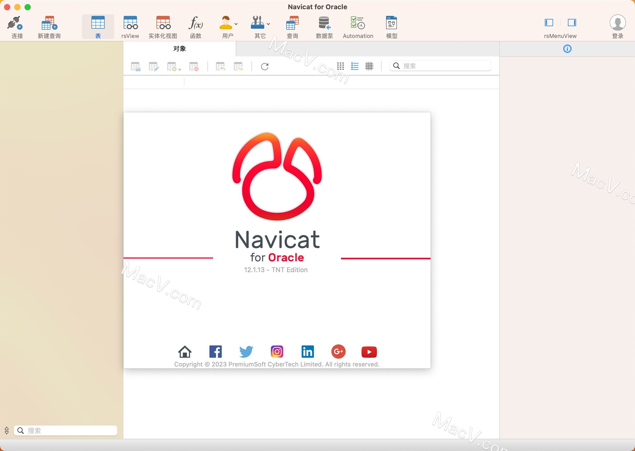The width and height of the screenshot is (635, 451).
Task: Click the export wizard icon
Action: tap(238, 67)
